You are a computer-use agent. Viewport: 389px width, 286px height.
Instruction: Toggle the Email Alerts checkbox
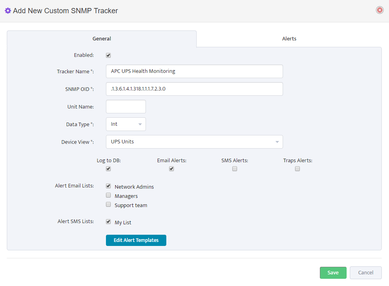point(172,169)
